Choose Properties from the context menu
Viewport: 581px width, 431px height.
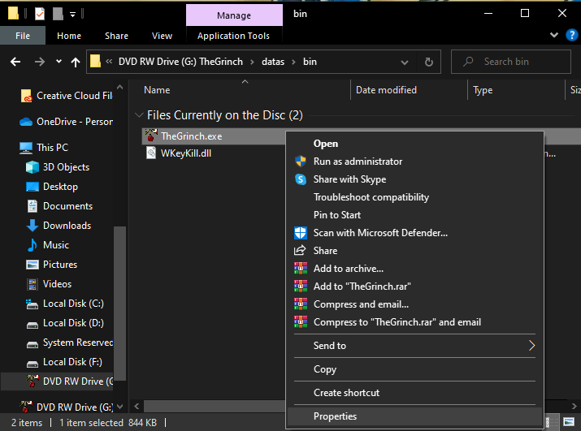[x=414, y=416]
